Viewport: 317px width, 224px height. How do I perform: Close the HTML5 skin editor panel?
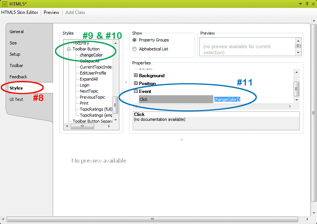314,4
